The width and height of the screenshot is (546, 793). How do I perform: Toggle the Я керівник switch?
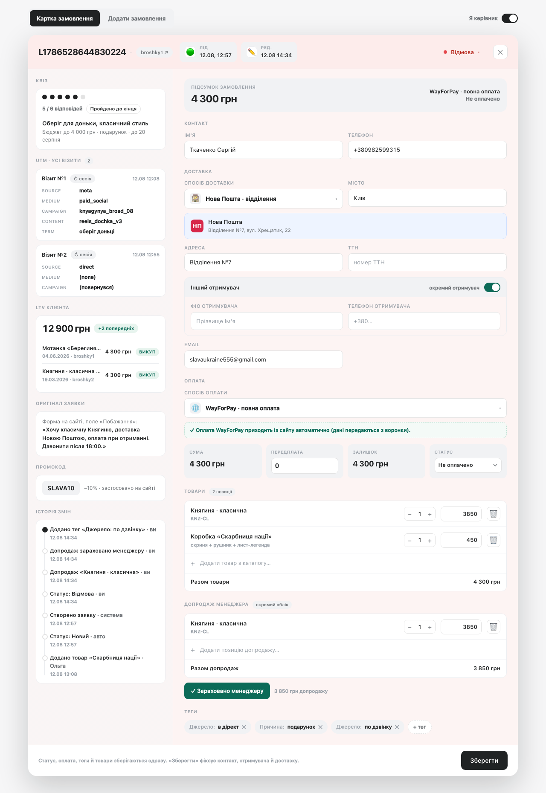509,18
